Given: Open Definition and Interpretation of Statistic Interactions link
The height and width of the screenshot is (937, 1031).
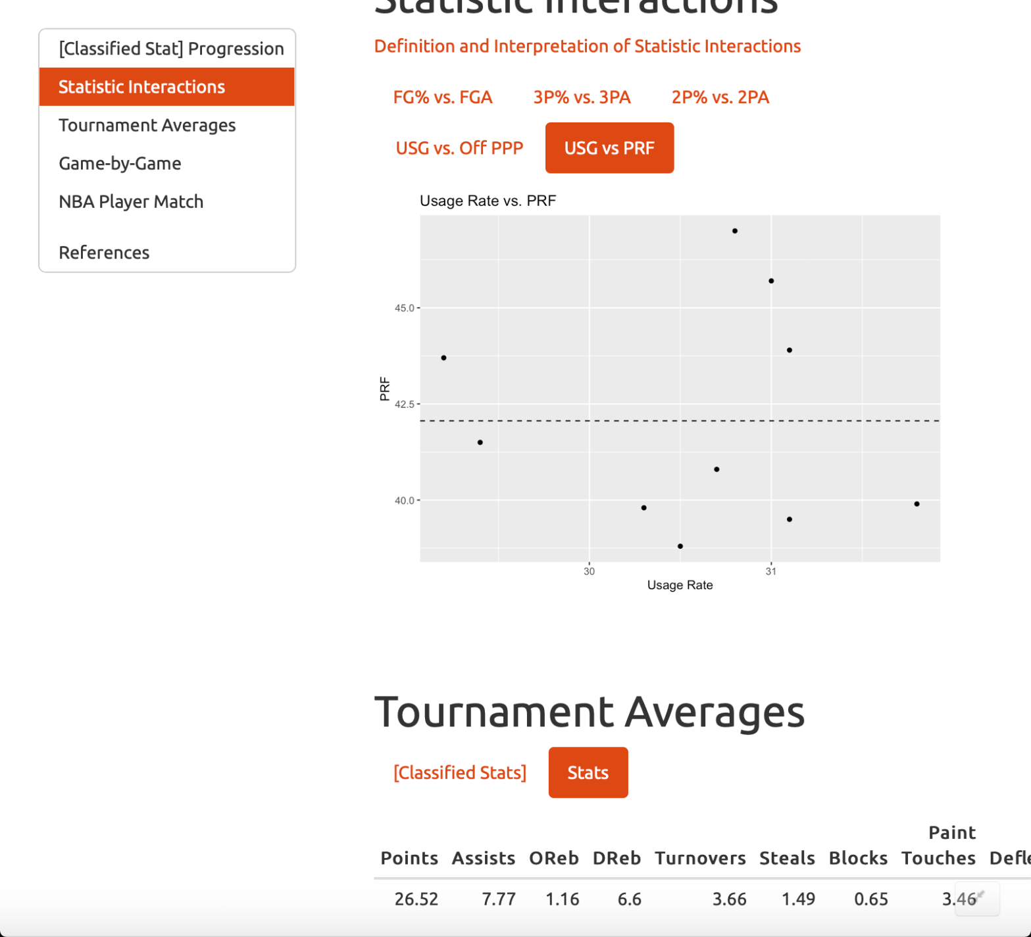Looking at the screenshot, I should click(587, 46).
